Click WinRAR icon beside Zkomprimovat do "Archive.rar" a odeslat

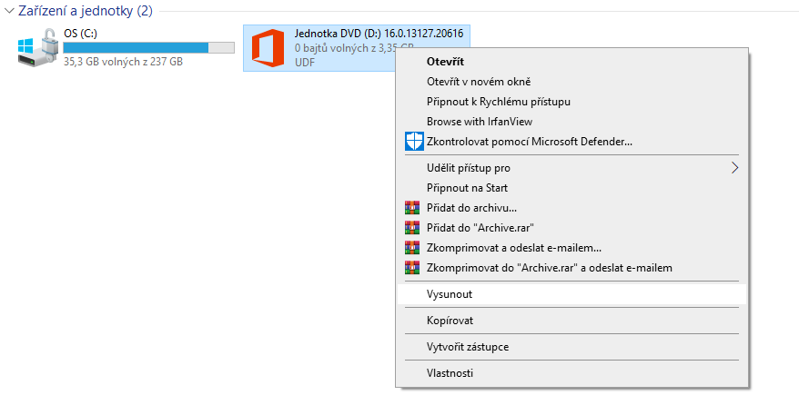click(412, 268)
